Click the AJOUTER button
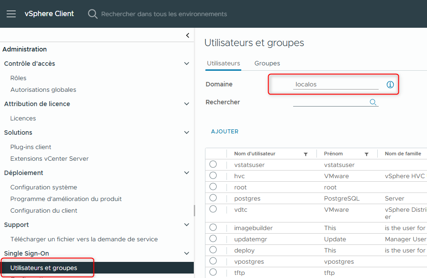 [225, 131]
